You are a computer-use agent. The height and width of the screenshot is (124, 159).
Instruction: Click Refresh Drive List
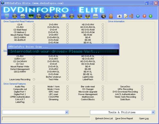(x=104, y=118)
